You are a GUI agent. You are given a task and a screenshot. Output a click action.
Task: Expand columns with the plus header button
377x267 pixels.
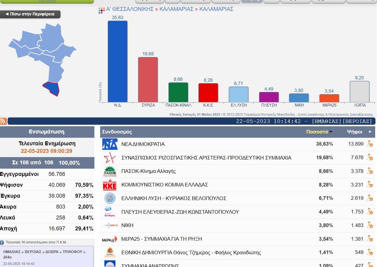pos(370,132)
